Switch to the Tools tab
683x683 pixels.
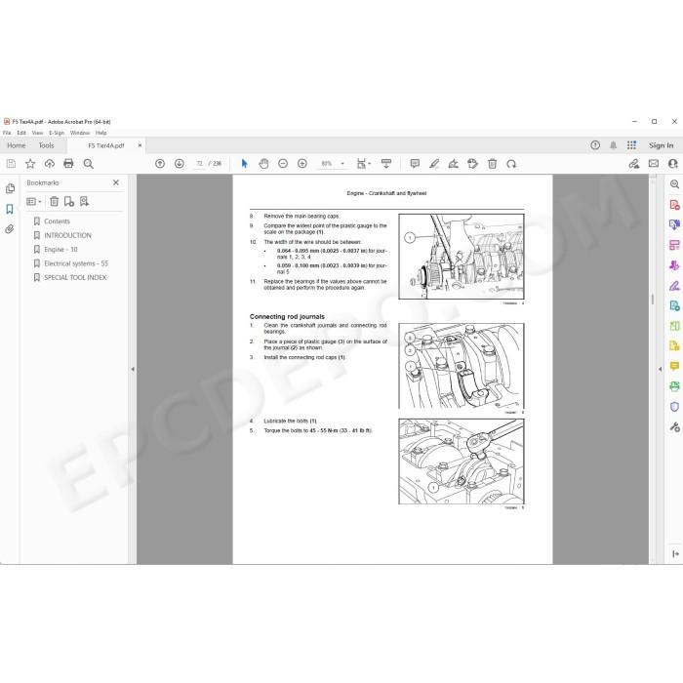click(x=46, y=145)
